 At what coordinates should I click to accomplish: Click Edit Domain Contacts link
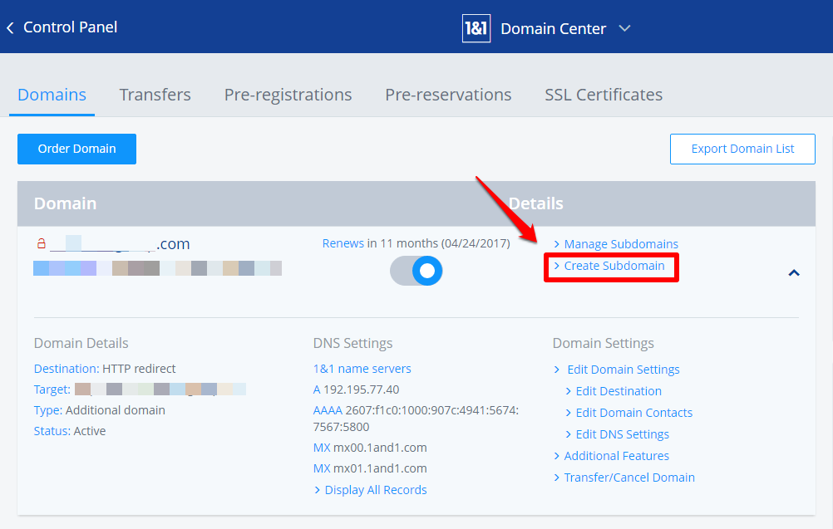[x=634, y=413]
